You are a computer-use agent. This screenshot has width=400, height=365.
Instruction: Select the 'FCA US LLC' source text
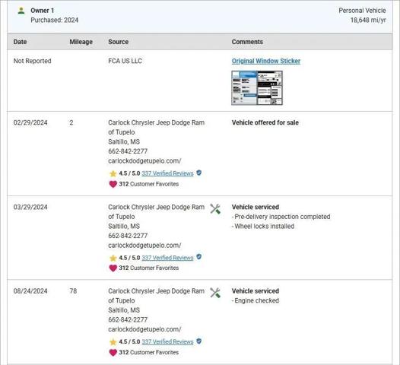click(x=125, y=61)
